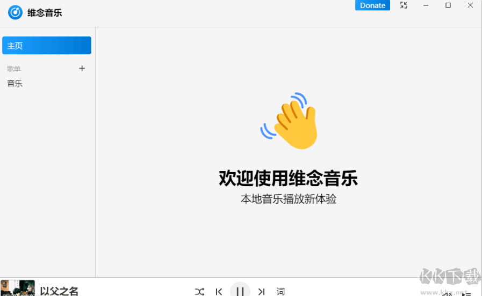Toggle shuffle playback mode

click(199, 291)
